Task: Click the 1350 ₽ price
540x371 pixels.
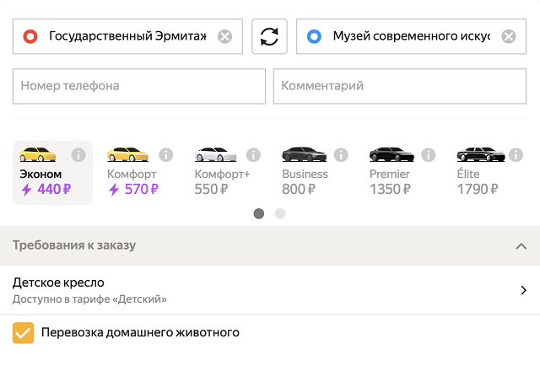Action: 390,189
